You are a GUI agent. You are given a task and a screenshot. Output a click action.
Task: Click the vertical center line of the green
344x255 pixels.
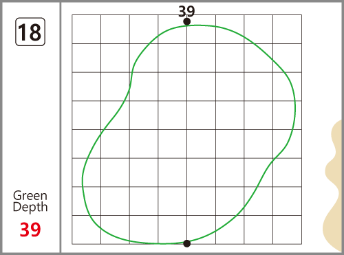click(187, 133)
